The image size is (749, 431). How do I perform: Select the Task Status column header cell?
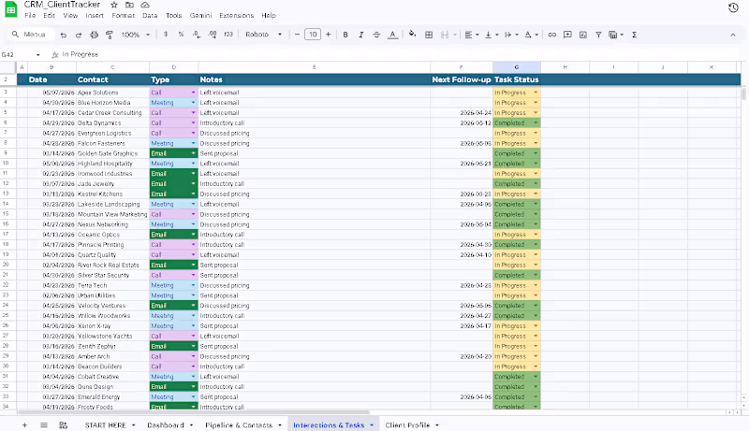(517, 79)
